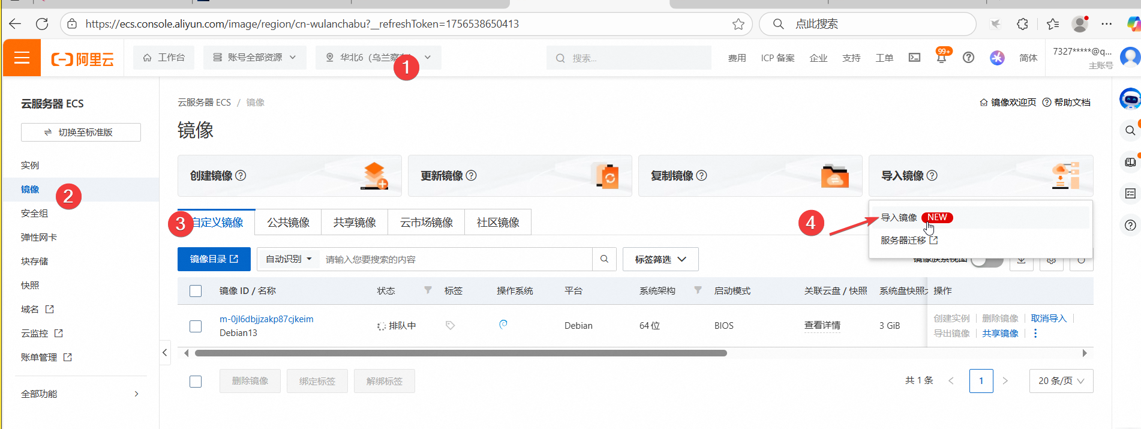The height and width of the screenshot is (429, 1141).
Task: Open the orange hamburger menu
Action: [22, 58]
